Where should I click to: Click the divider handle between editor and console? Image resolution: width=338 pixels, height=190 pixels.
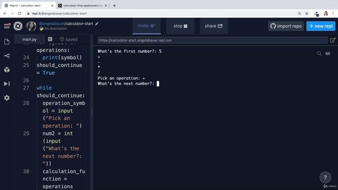(92, 112)
